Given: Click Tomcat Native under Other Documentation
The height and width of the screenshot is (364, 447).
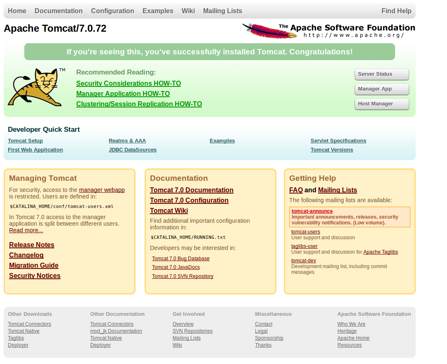Looking at the screenshot, I should [106, 338].
